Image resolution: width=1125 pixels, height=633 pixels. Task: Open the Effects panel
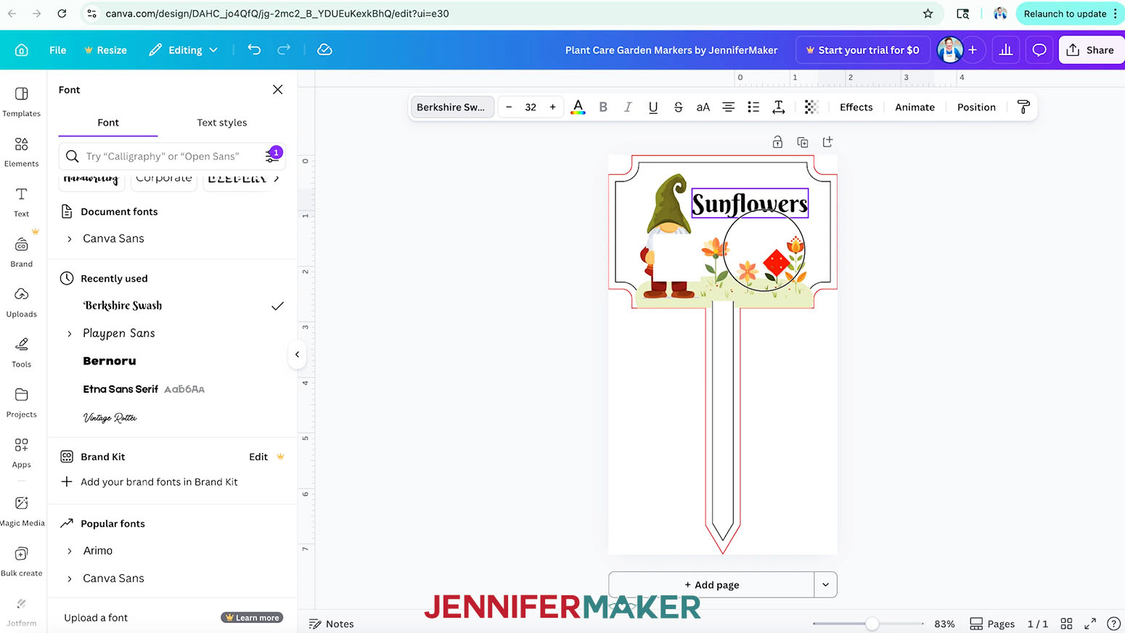click(x=856, y=107)
